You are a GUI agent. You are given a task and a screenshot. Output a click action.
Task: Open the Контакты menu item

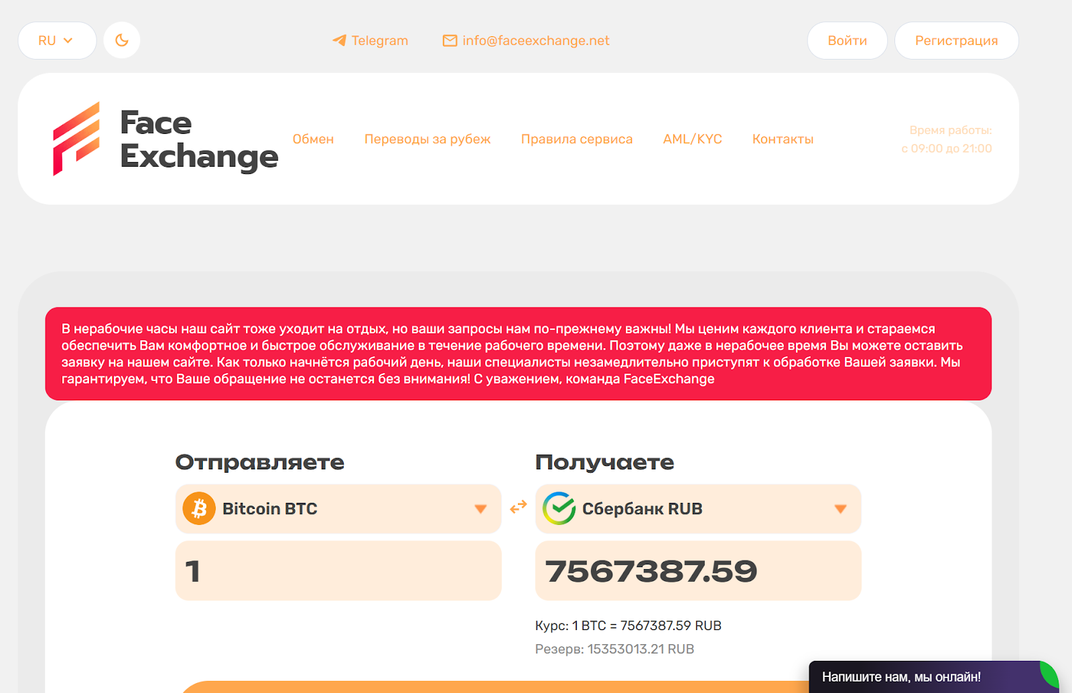click(x=783, y=139)
